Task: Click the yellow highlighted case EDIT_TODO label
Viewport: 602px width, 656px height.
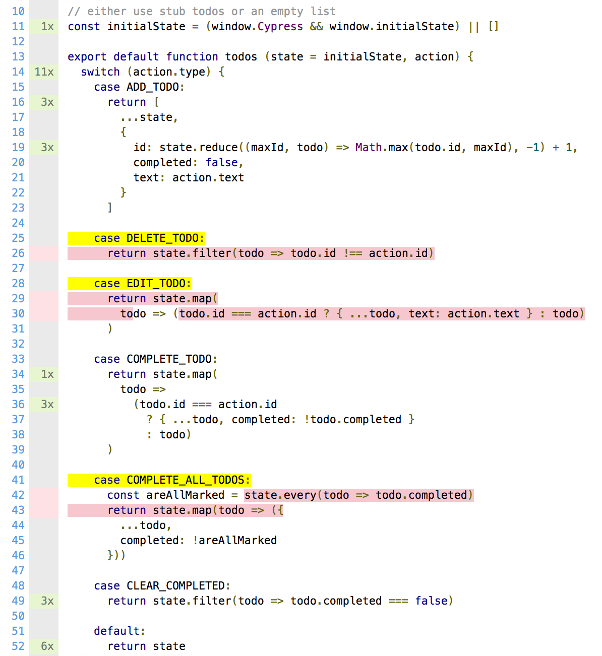Action: [130, 283]
